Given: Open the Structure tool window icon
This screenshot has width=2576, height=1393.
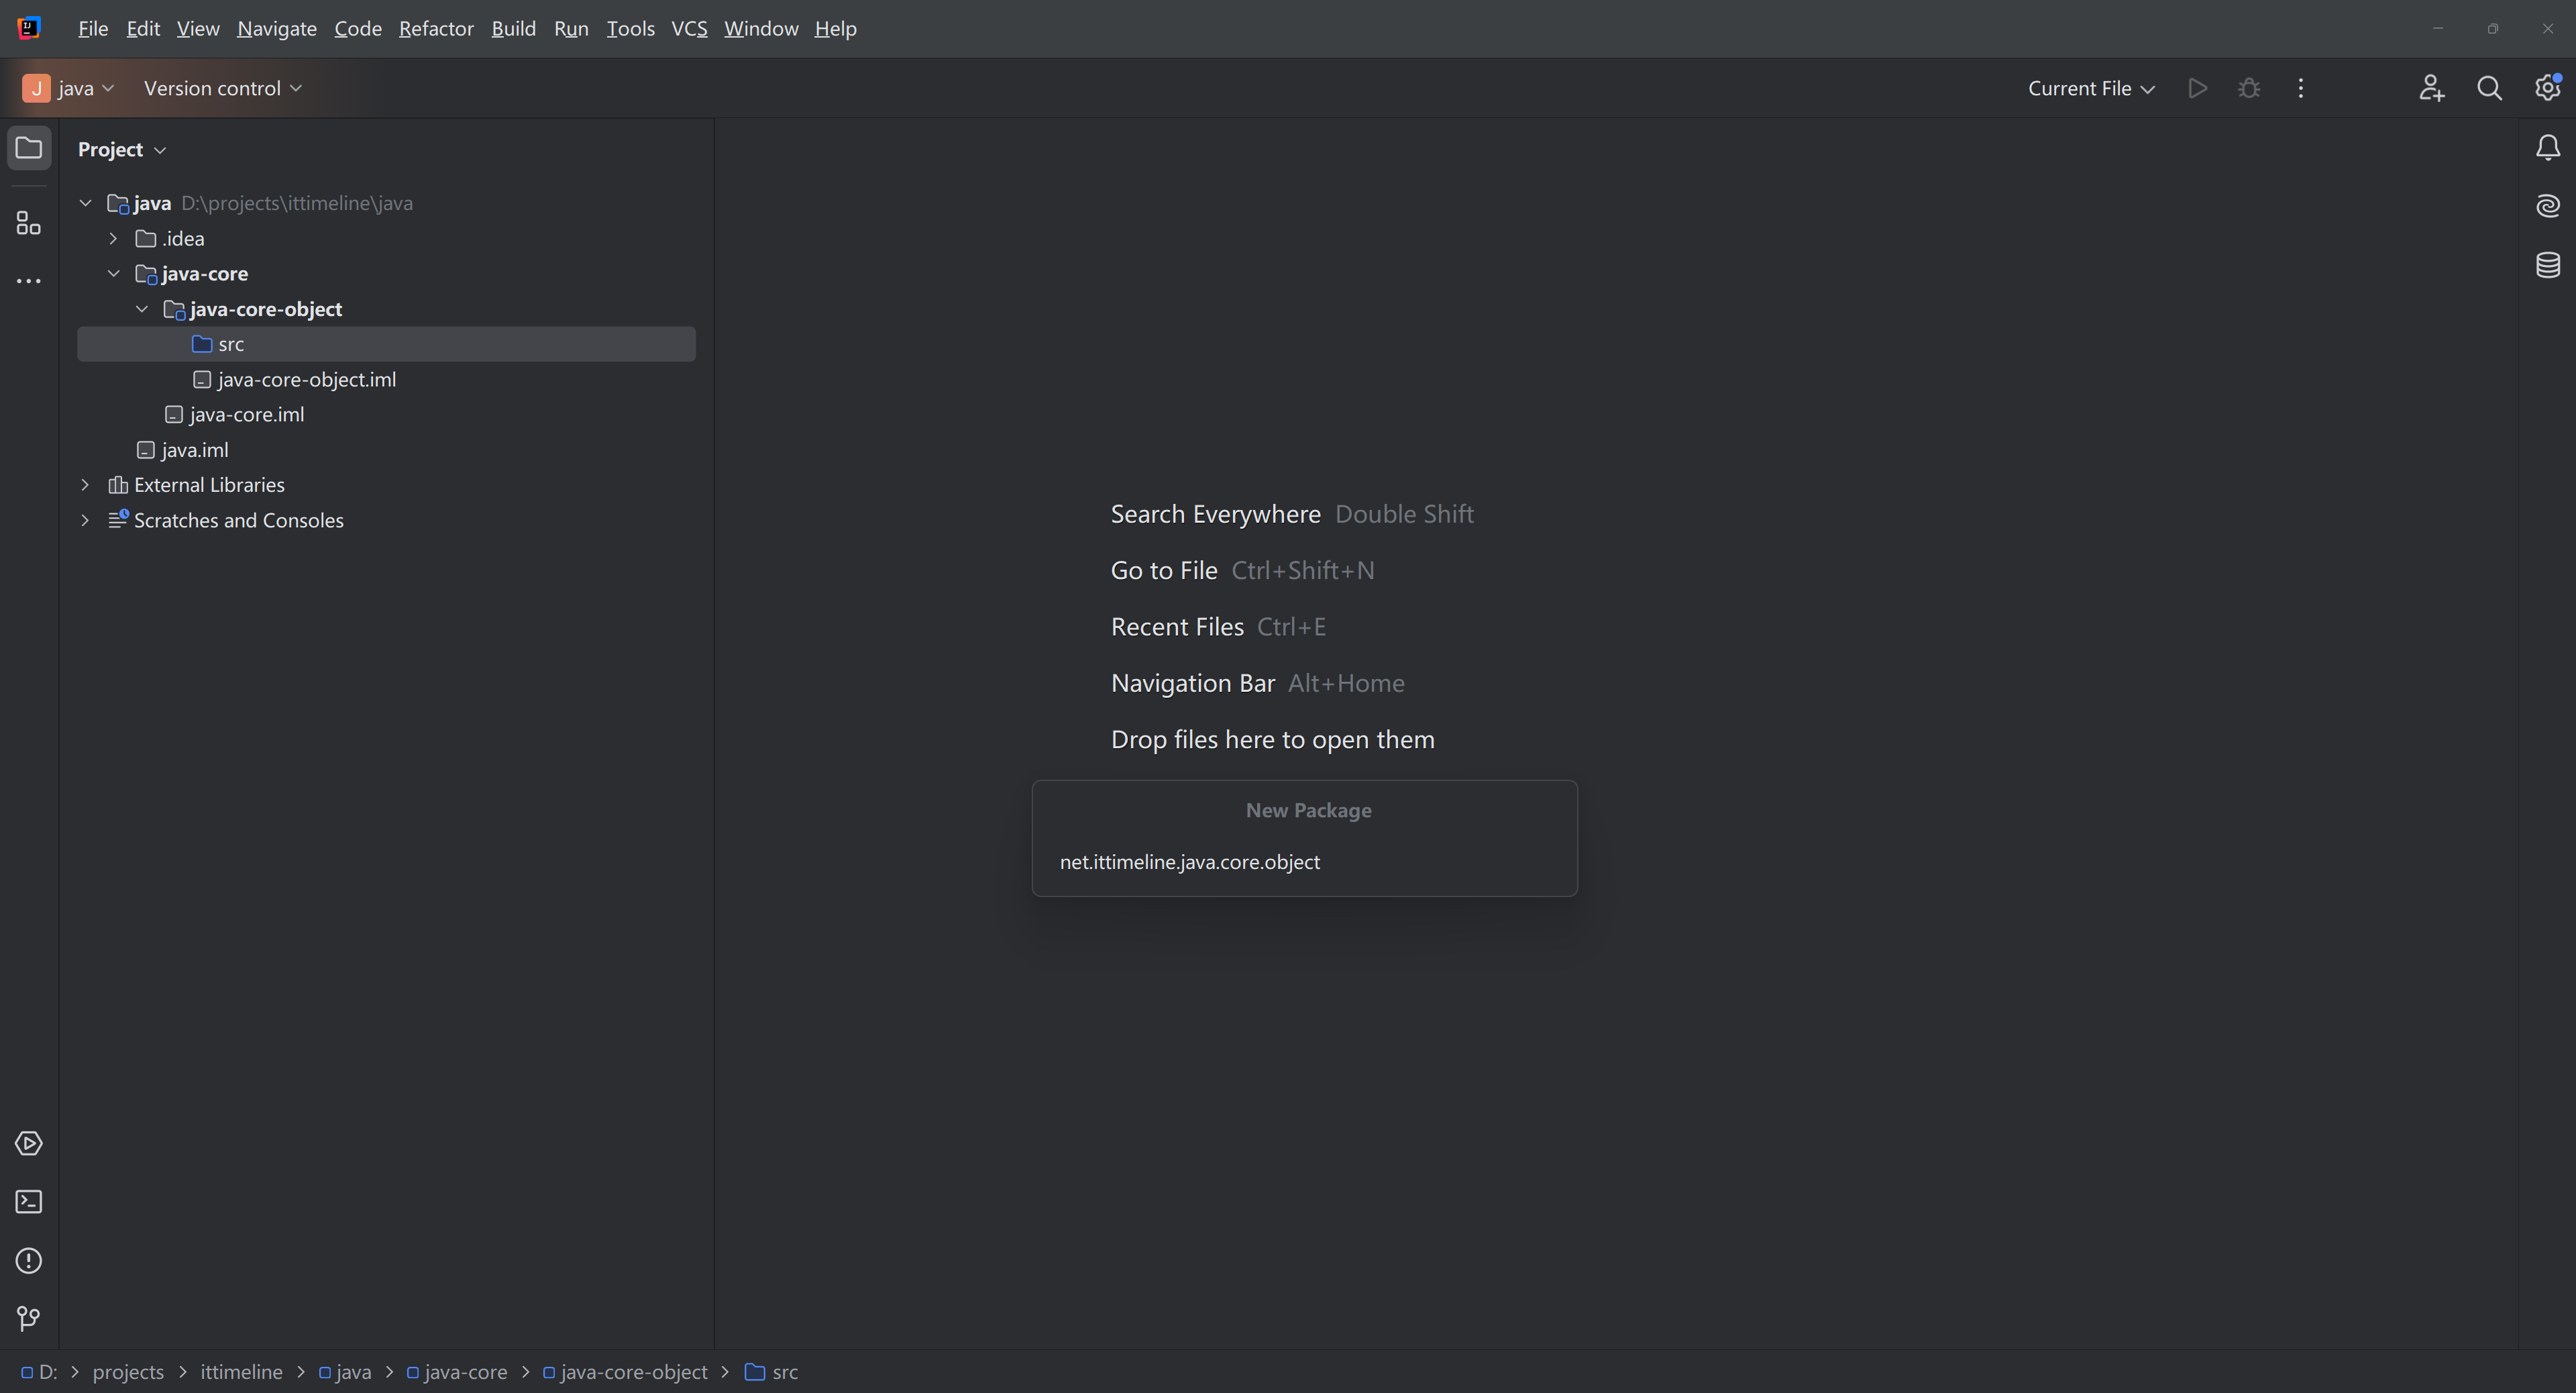Looking at the screenshot, I should click(x=29, y=223).
